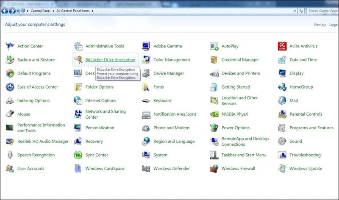The image size is (339, 200).
Task: Open the Device Manager icon
Action: point(146,73)
